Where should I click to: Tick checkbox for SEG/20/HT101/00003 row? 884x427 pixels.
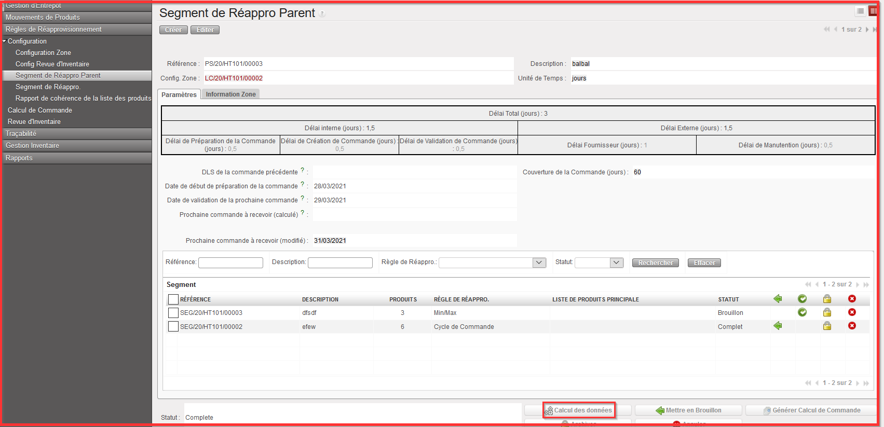[x=173, y=313]
